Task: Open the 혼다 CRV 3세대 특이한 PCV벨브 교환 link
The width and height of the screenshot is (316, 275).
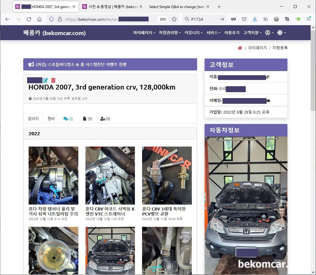Action: coord(164,211)
